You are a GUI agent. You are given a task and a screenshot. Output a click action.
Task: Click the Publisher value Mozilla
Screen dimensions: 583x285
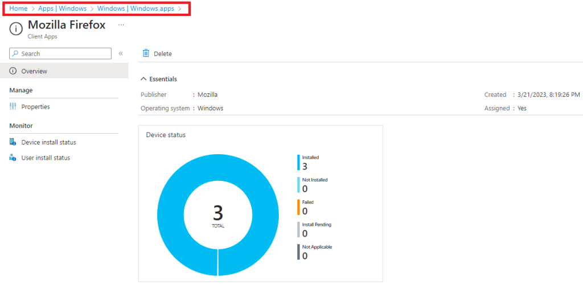click(x=207, y=95)
